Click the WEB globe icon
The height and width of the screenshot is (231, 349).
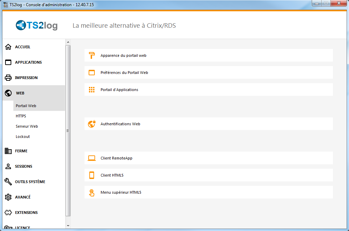click(x=8, y=93)
